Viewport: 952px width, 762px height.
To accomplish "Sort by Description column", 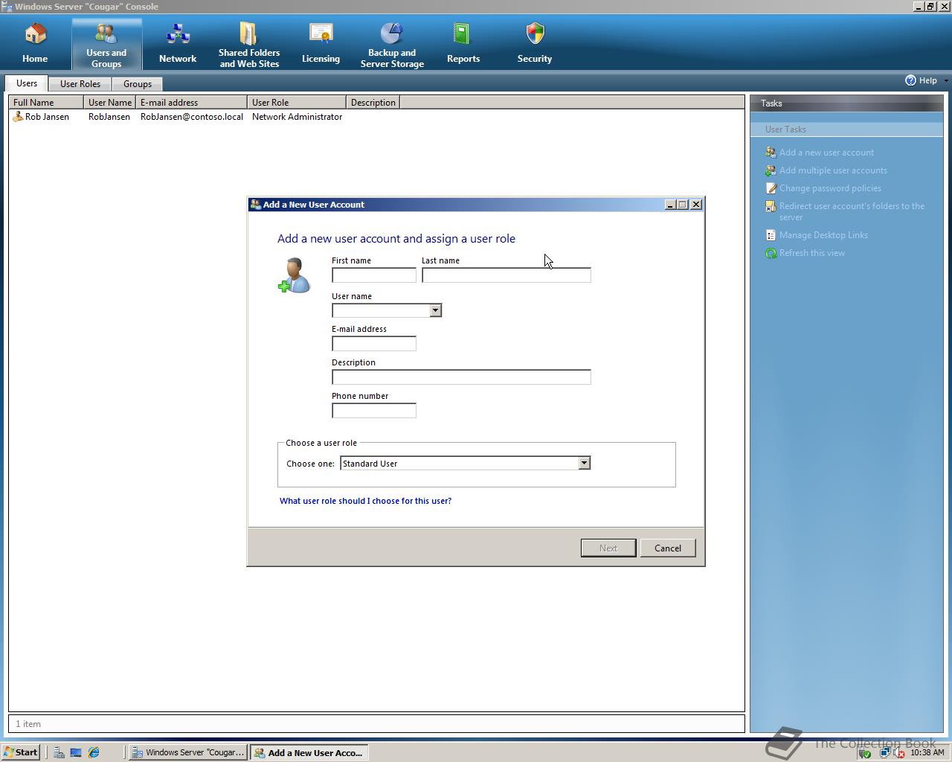I will (373, 102).
